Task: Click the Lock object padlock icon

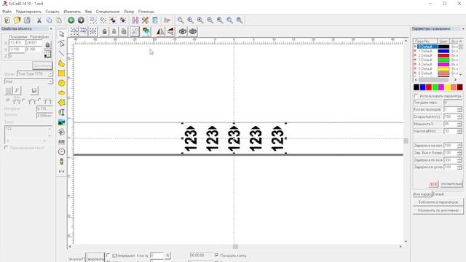Action: coord(104,31)
